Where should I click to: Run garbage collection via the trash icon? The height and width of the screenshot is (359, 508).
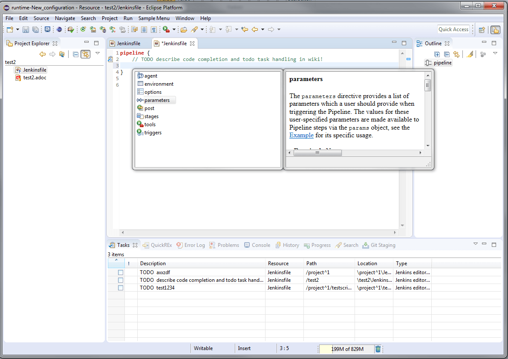[x=378, y=349]
